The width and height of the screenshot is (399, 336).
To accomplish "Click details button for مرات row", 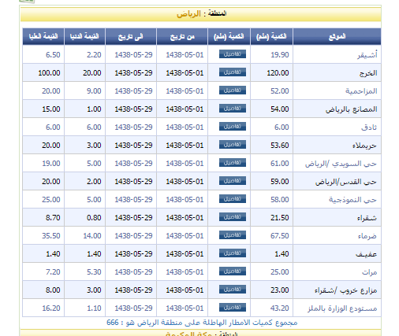I will click(233, 271).
